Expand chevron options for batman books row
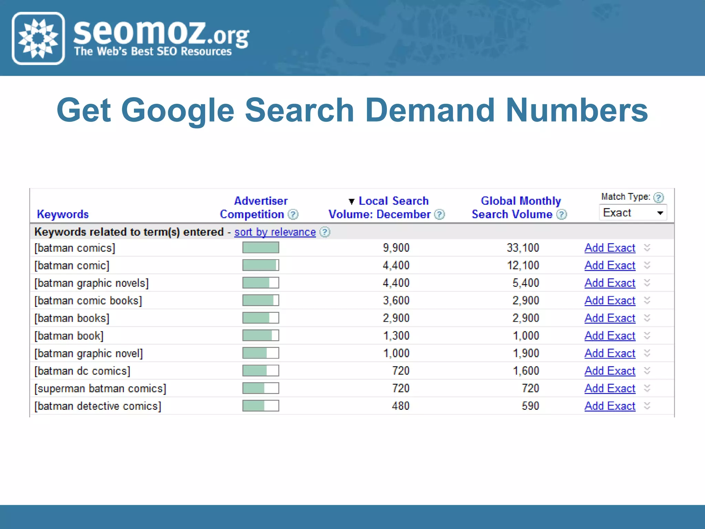This screenshot has height=529, width=705. [647, 318]
